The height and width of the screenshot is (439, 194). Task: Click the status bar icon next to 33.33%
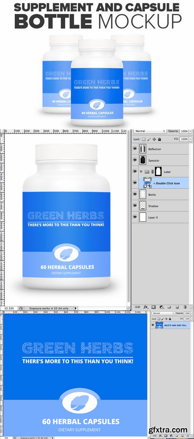point(21,308)
